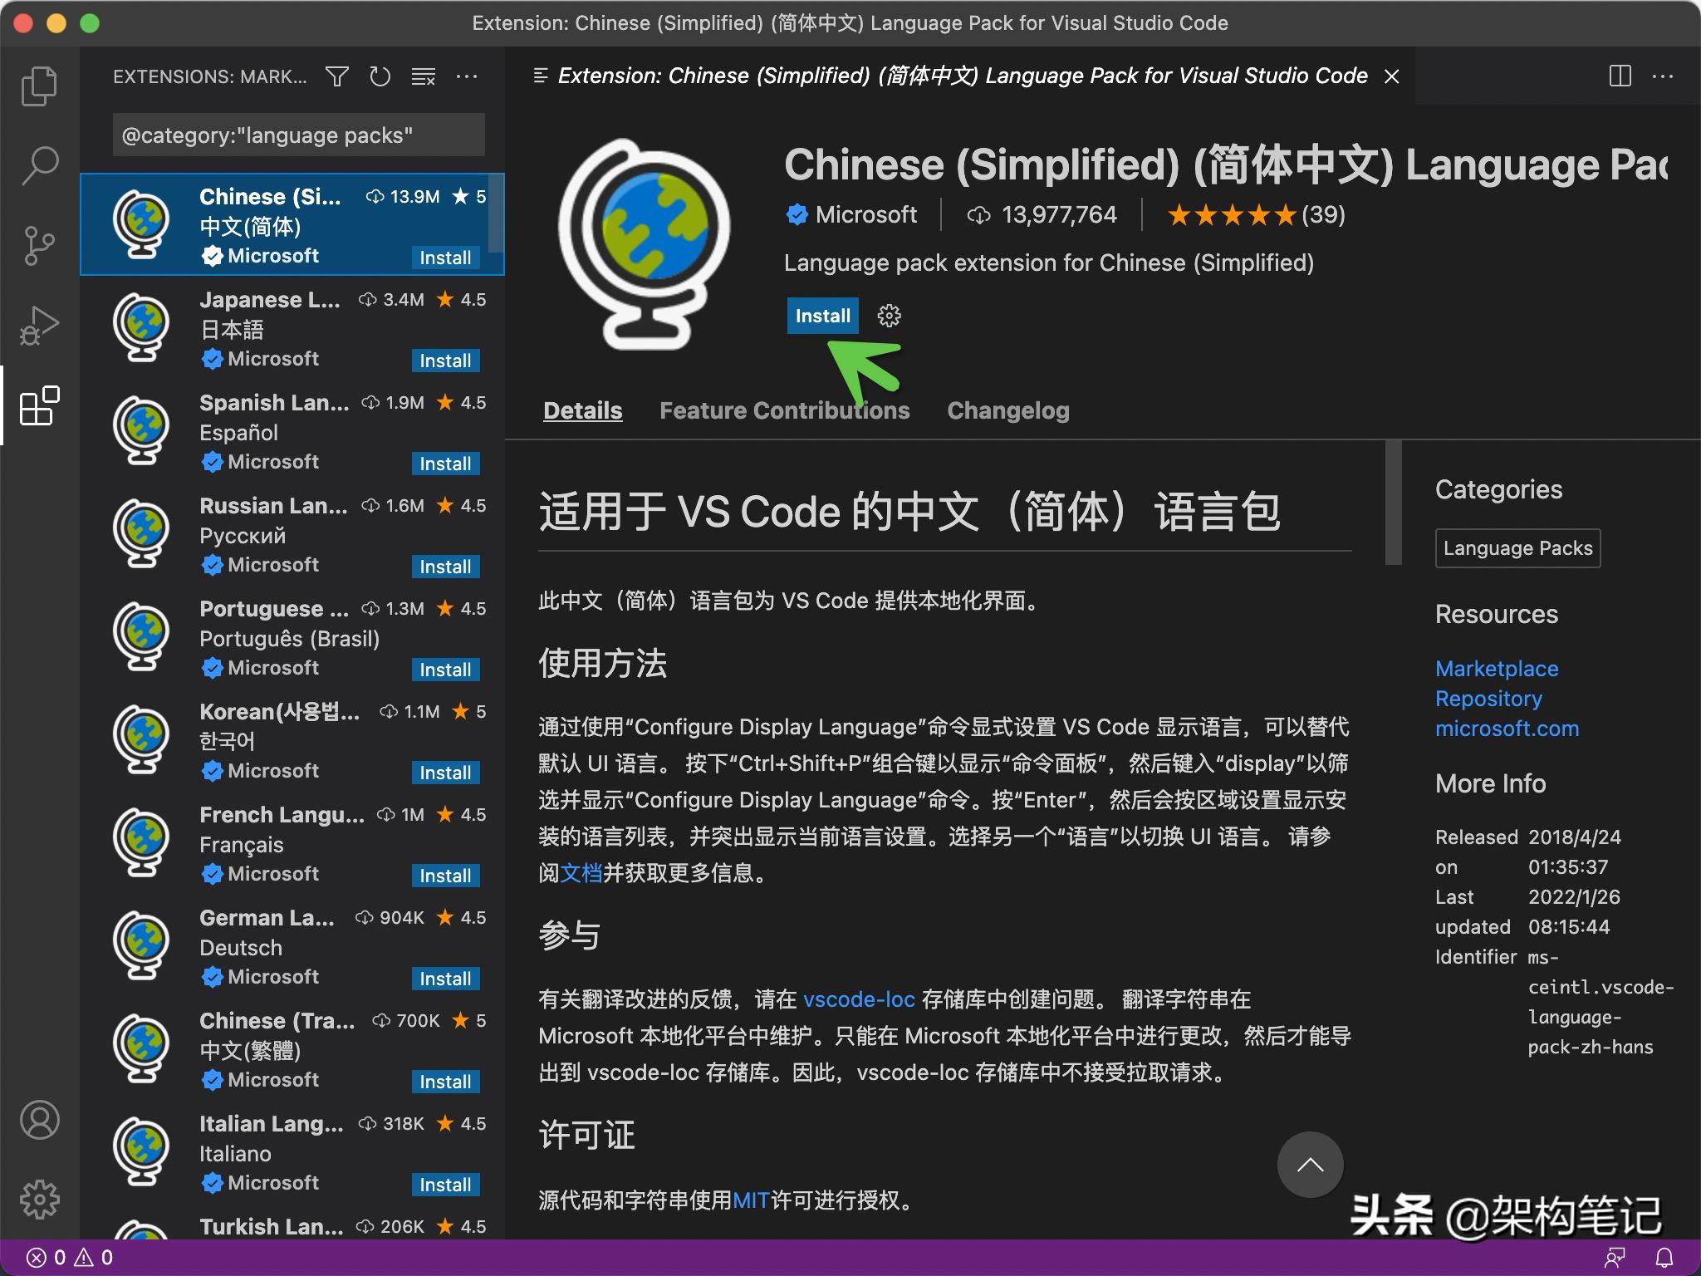
Task: Click the filter extensions funnel icon
Action: [x=336, y=77]
